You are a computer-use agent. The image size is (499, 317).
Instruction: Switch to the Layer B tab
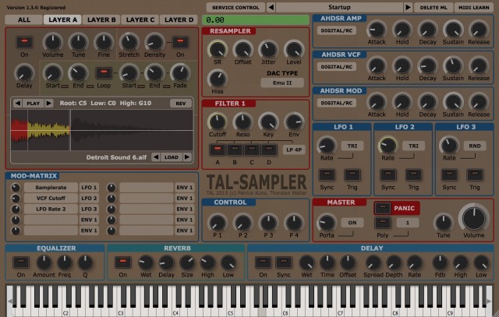[x=101, y=19]
